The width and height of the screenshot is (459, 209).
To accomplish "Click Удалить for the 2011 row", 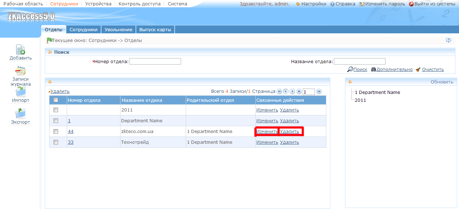I will click(x=289, y=110).
